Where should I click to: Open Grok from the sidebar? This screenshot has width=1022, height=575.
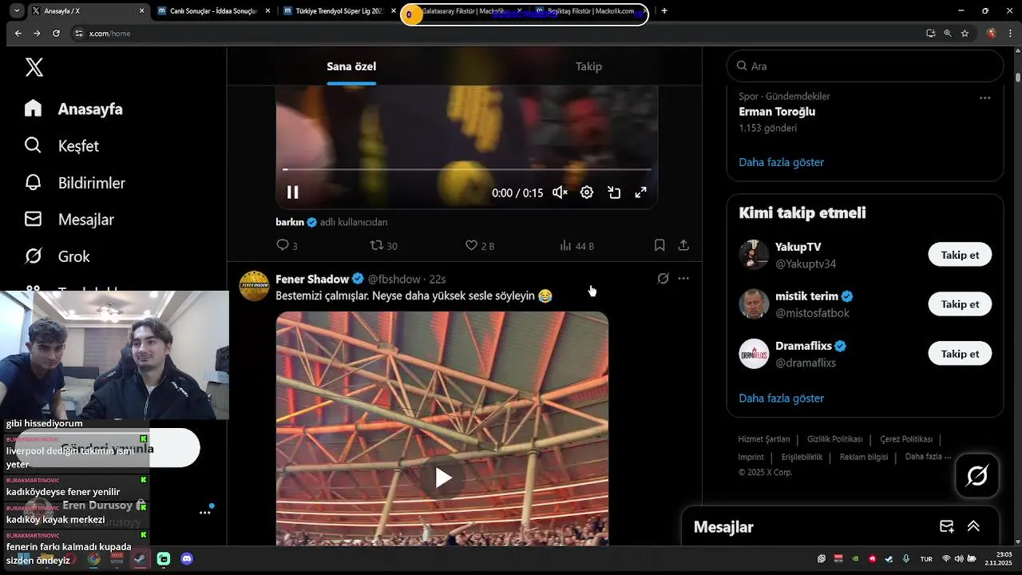[57, 256]
